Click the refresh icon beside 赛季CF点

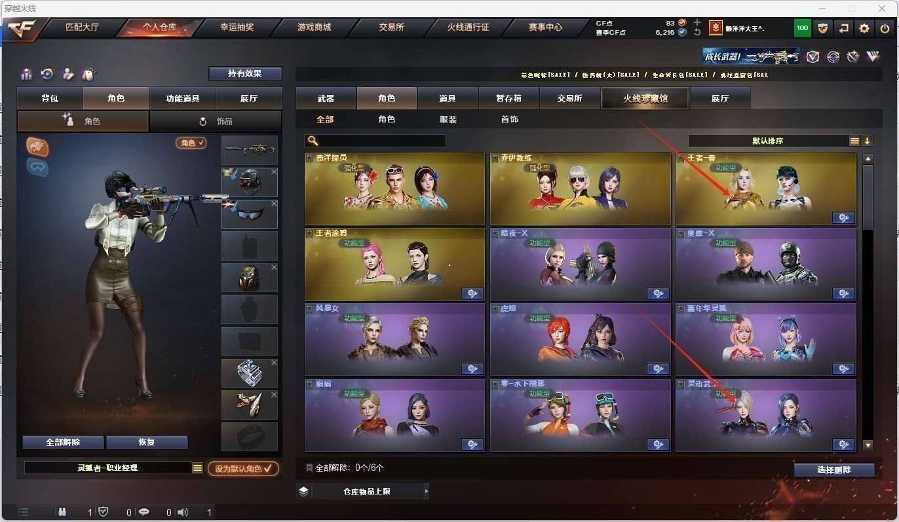pos(697,32)
